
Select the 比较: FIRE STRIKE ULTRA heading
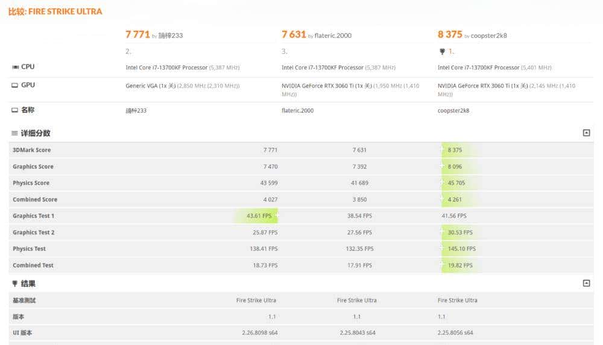(x=55, y=11)
